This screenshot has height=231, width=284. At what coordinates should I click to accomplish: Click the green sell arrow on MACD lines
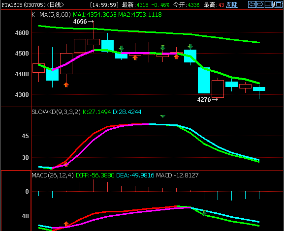(x=204, y=213)
